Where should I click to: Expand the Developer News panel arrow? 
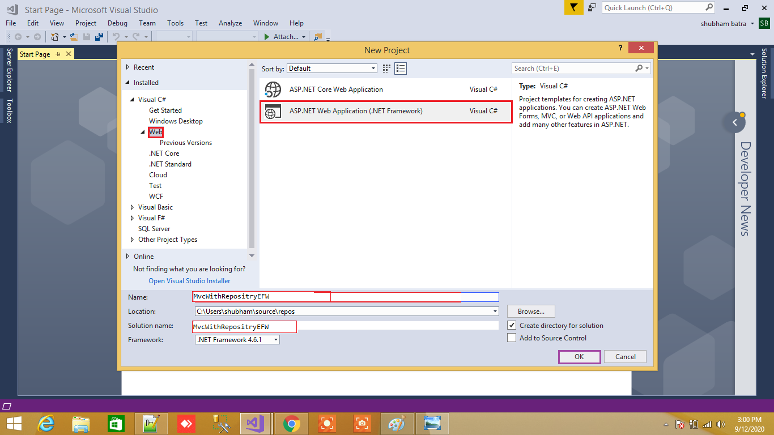coord(735,122)
